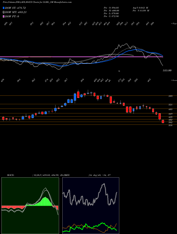Click the MACD: heading label
The height and width of the screenshot is (234, 177).
point(11,175)
